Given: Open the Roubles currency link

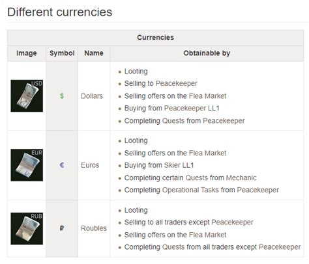Looking at the screenshot, I should point(94,228).
